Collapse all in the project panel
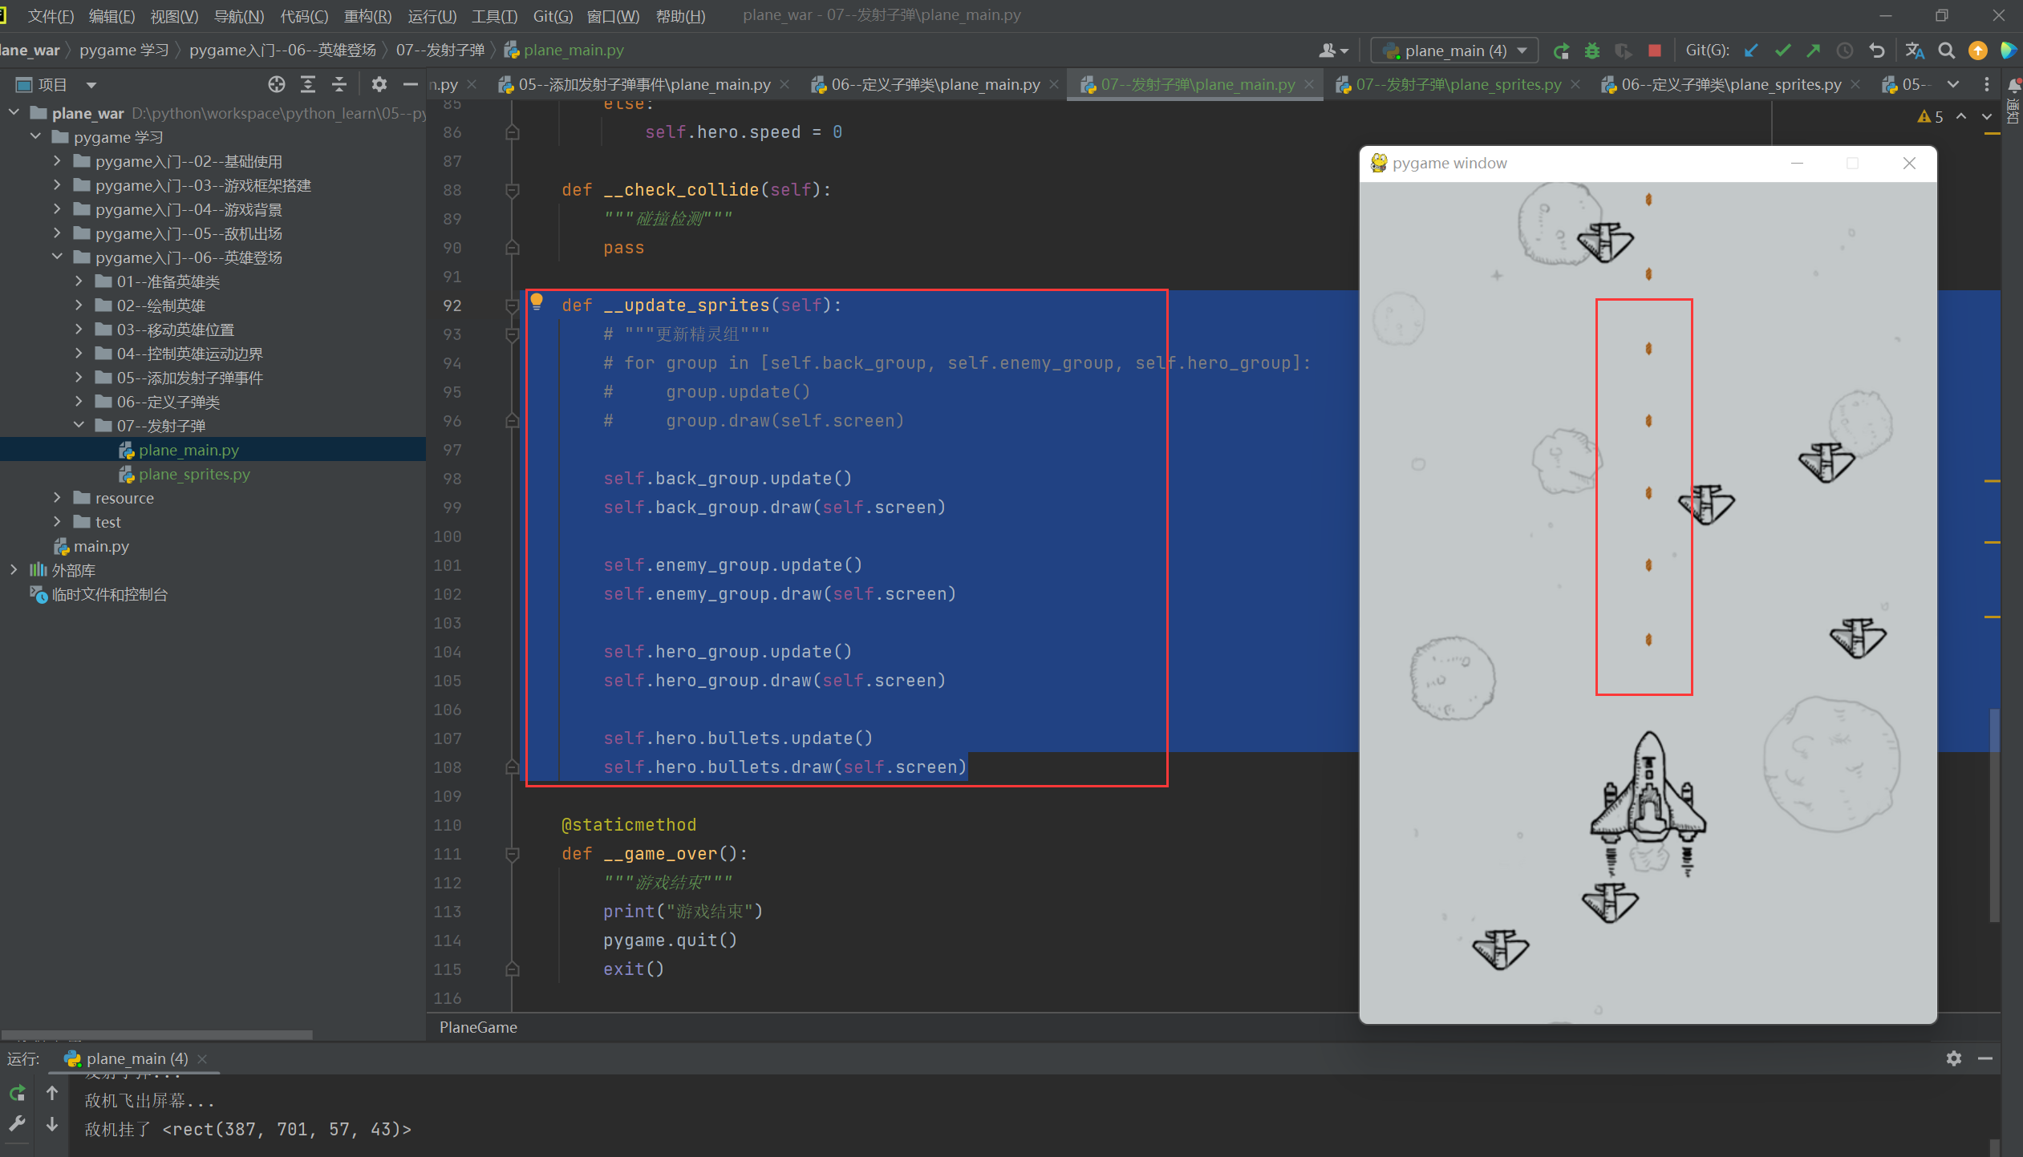 339,84
